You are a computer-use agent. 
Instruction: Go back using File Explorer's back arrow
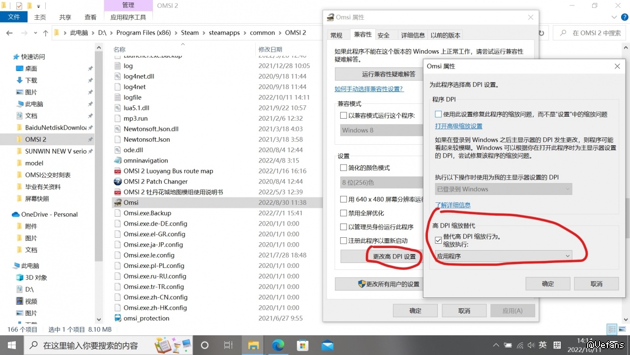click(x=9, y=33)
